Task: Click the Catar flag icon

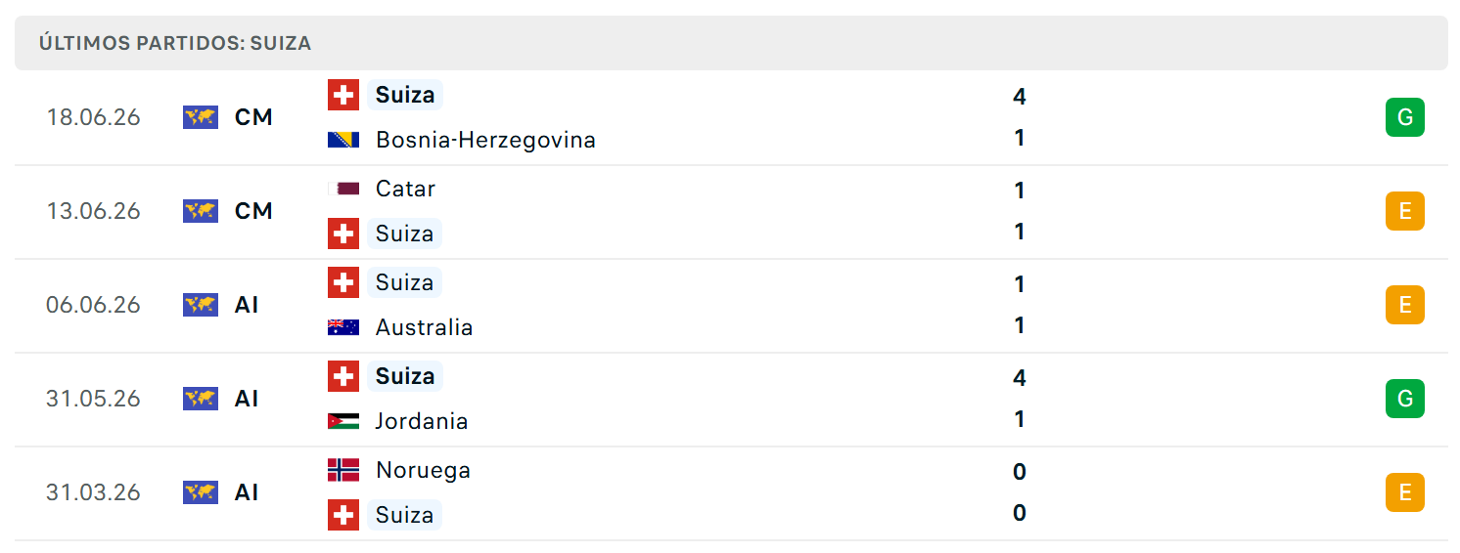Action: [343, 189]
